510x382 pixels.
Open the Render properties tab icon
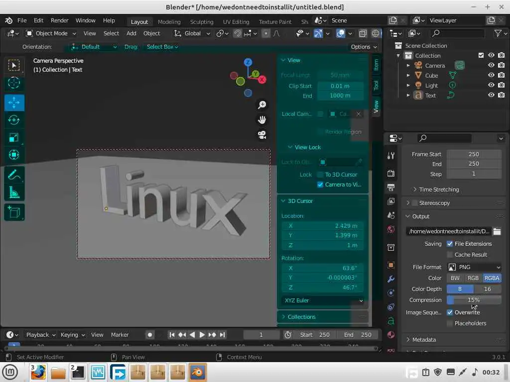point(391,173)
